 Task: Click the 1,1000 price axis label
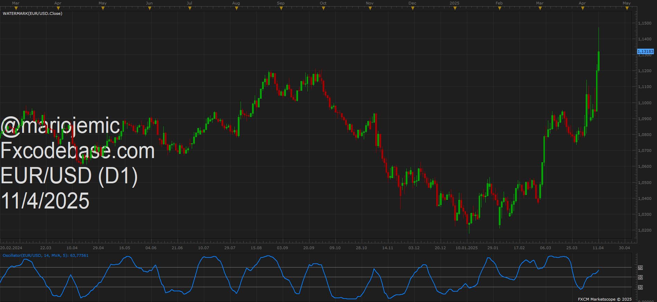pyautogui.click(x=645, y=103)
